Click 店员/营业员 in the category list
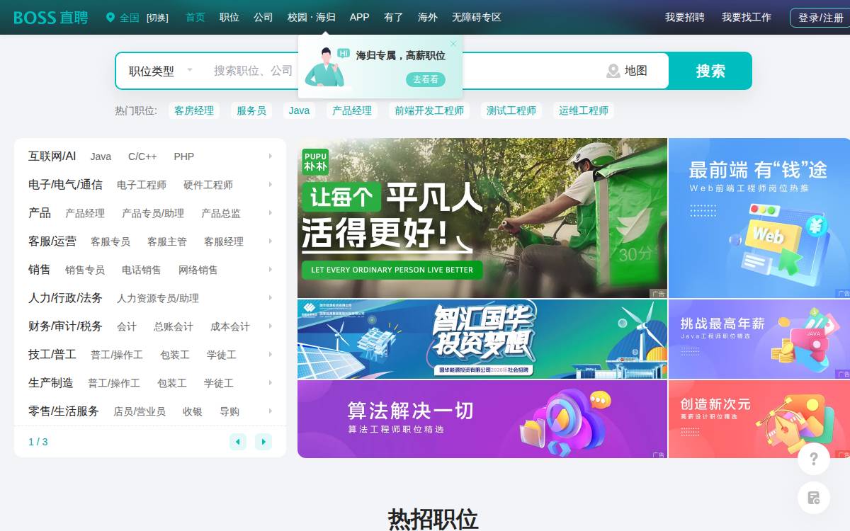Screen dimensions: 850x531 [140, 411]
